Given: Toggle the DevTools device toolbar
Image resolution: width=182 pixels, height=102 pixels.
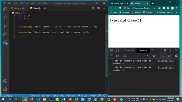Looking at the screenshot, I should tap(117, 50).
